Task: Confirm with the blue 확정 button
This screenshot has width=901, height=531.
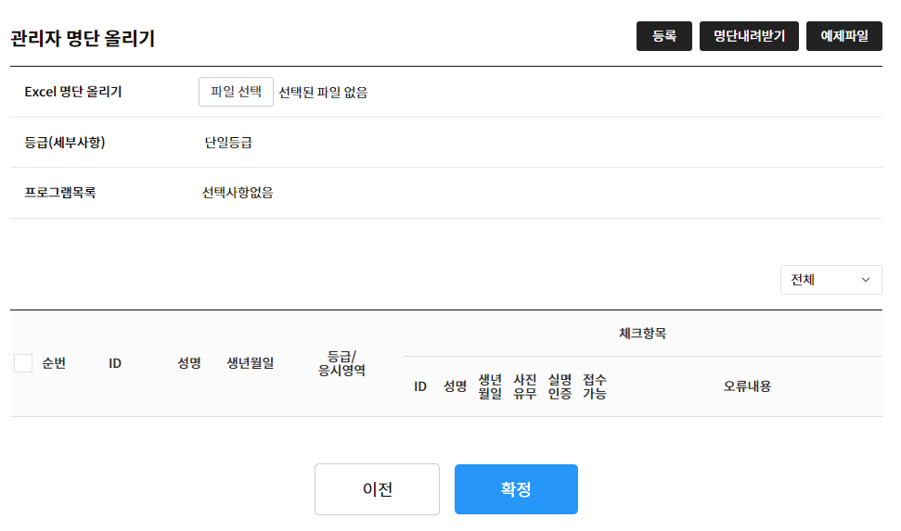Action: coord(516,489)
